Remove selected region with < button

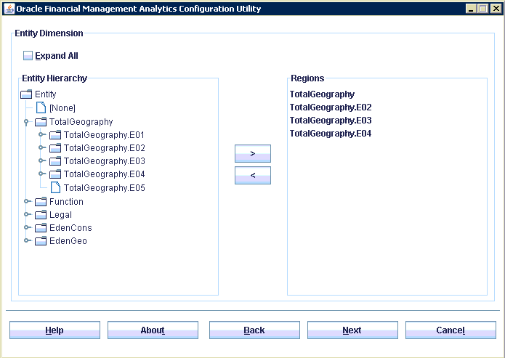pos(253,176)
